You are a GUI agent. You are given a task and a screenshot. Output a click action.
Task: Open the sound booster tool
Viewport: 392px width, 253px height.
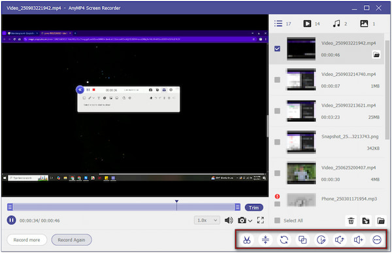(x=358, y=240)
